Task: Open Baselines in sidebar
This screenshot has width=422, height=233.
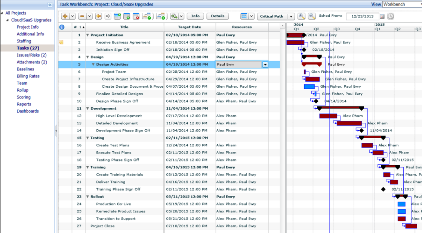Action: click(25, 69)
